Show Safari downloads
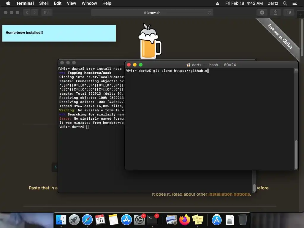Viewport: 304px width, 228px height. (262, 12)
